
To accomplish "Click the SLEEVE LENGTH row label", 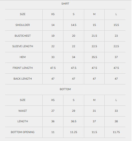I will tap(23, 46).
